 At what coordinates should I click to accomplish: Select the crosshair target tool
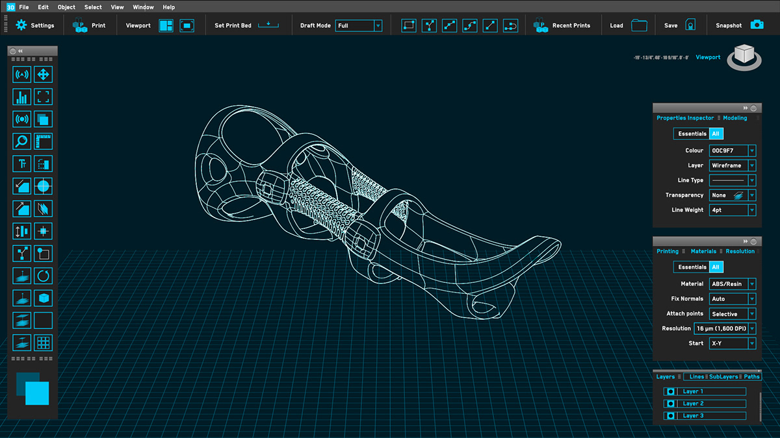tap(43, 186)
